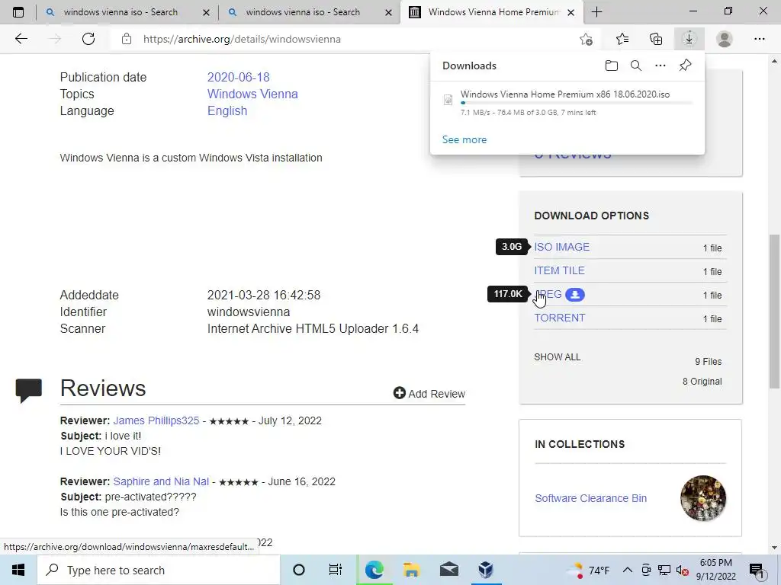Click See more in Downloads panel
The image size is (781, 585).
tap(464, 140)
